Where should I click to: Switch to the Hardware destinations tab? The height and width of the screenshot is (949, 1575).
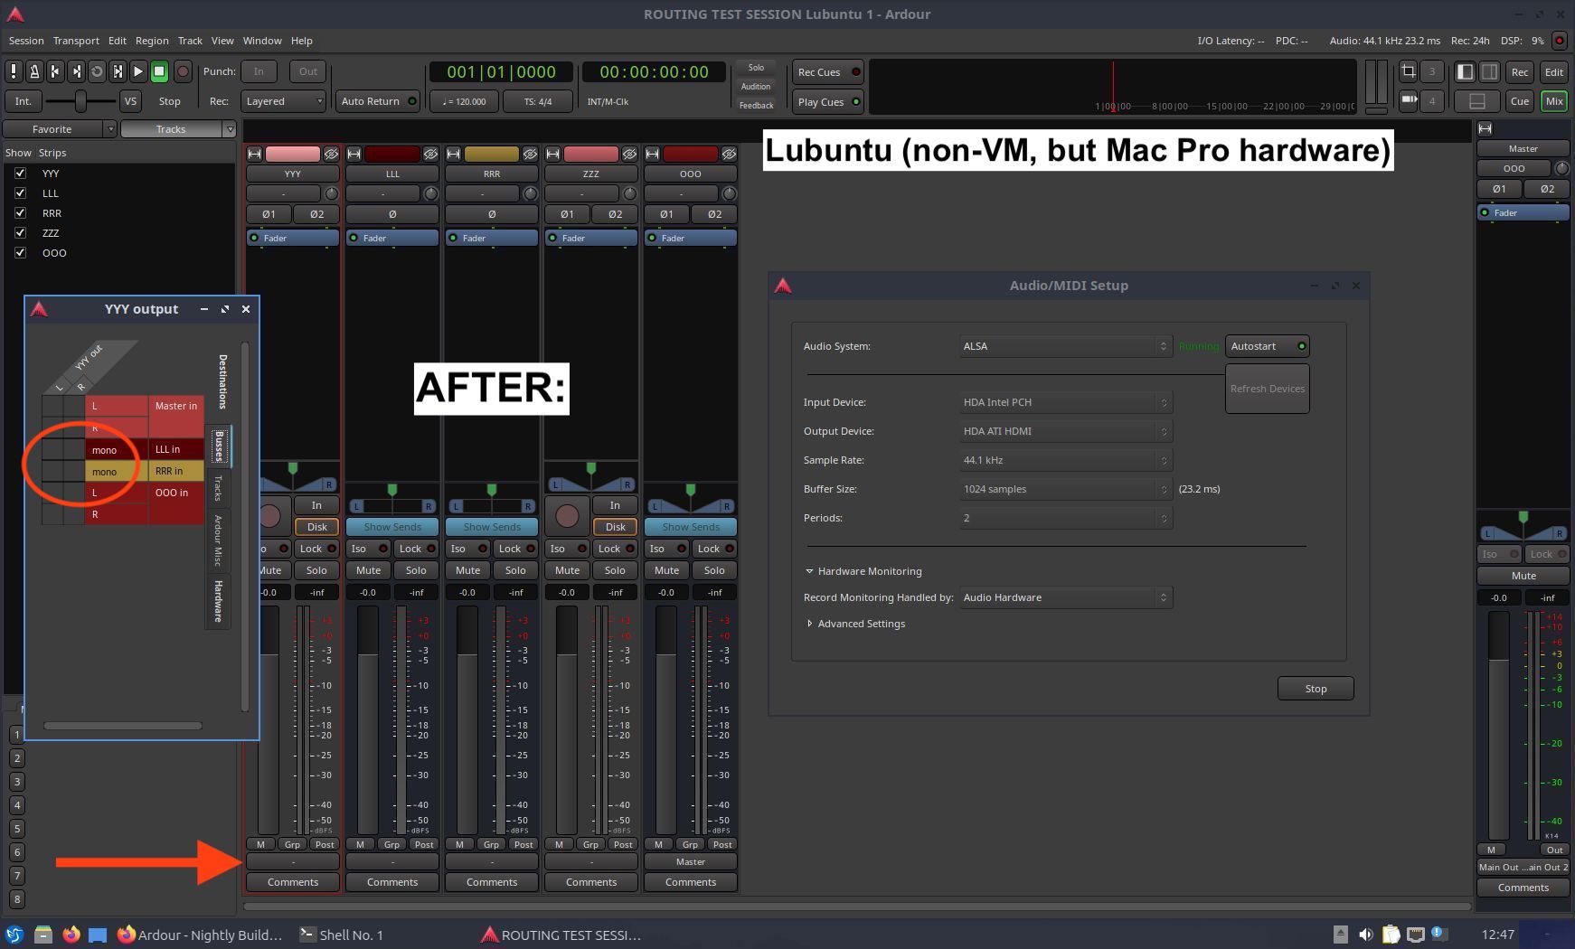tap(218, 600)
